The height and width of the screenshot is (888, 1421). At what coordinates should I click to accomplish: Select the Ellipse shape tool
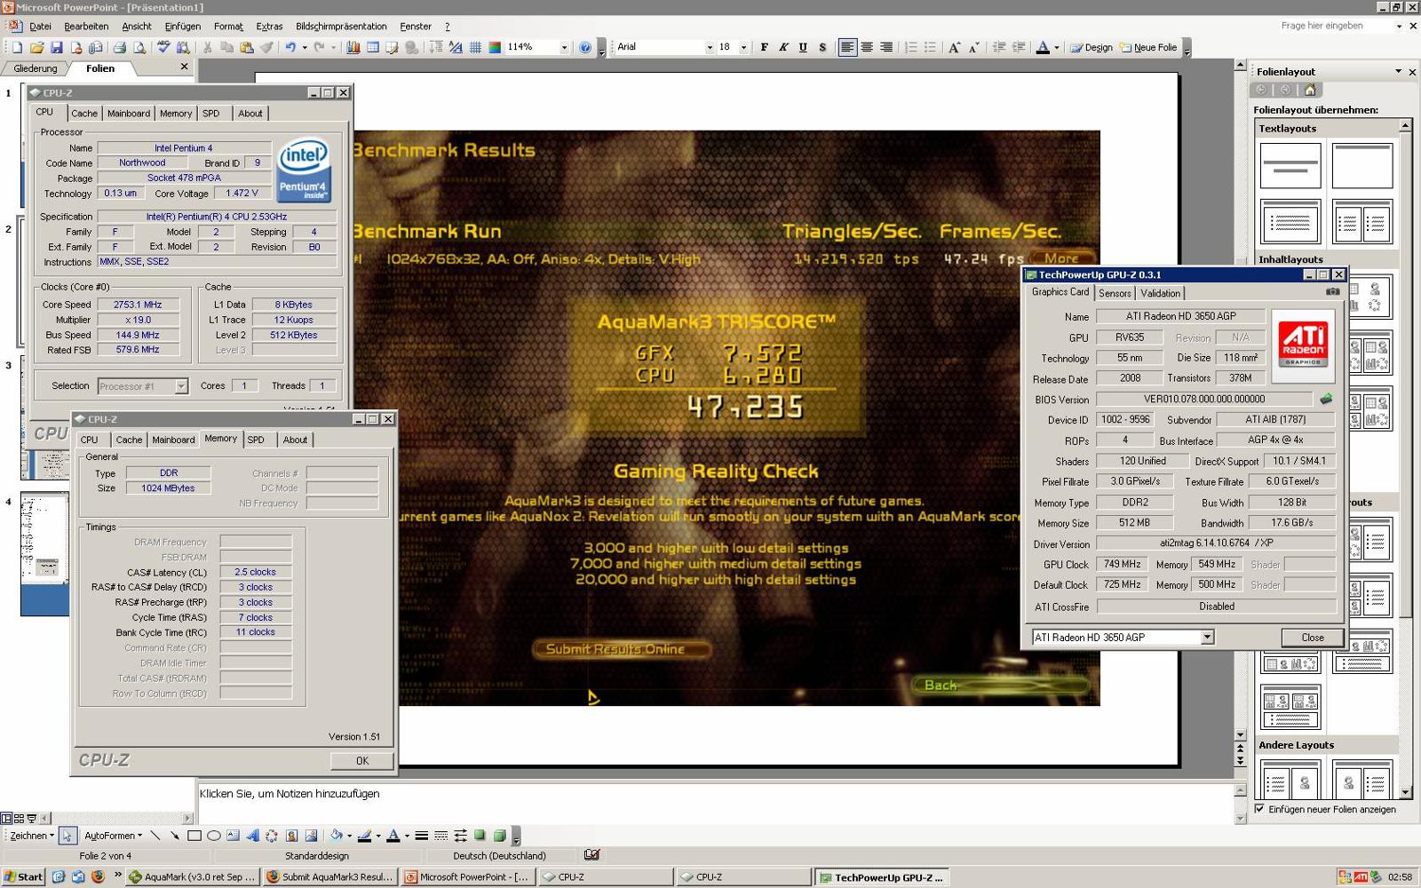(x=213, y=836)
